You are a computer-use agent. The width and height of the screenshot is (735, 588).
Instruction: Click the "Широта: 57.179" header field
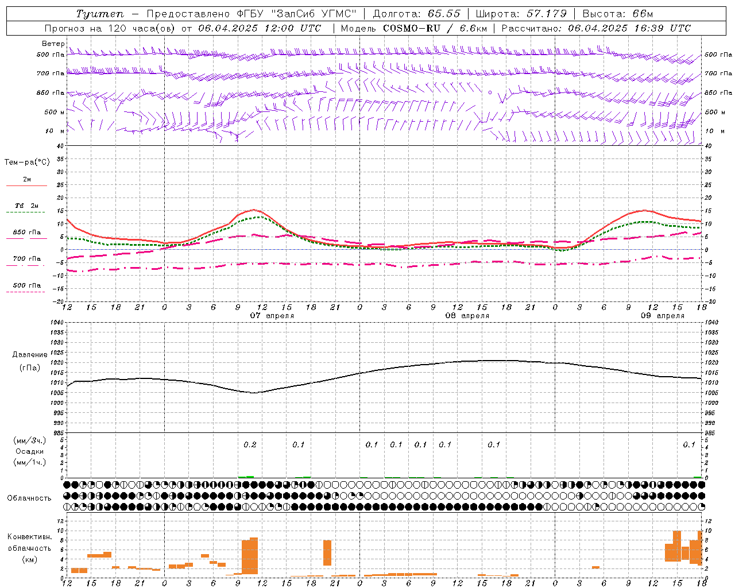pos(521,14)
